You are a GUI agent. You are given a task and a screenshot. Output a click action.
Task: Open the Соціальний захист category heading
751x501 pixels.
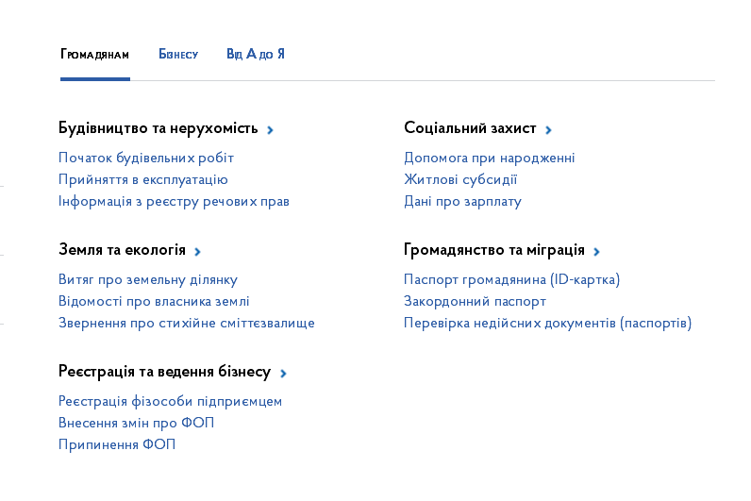[x=471, y=128]
